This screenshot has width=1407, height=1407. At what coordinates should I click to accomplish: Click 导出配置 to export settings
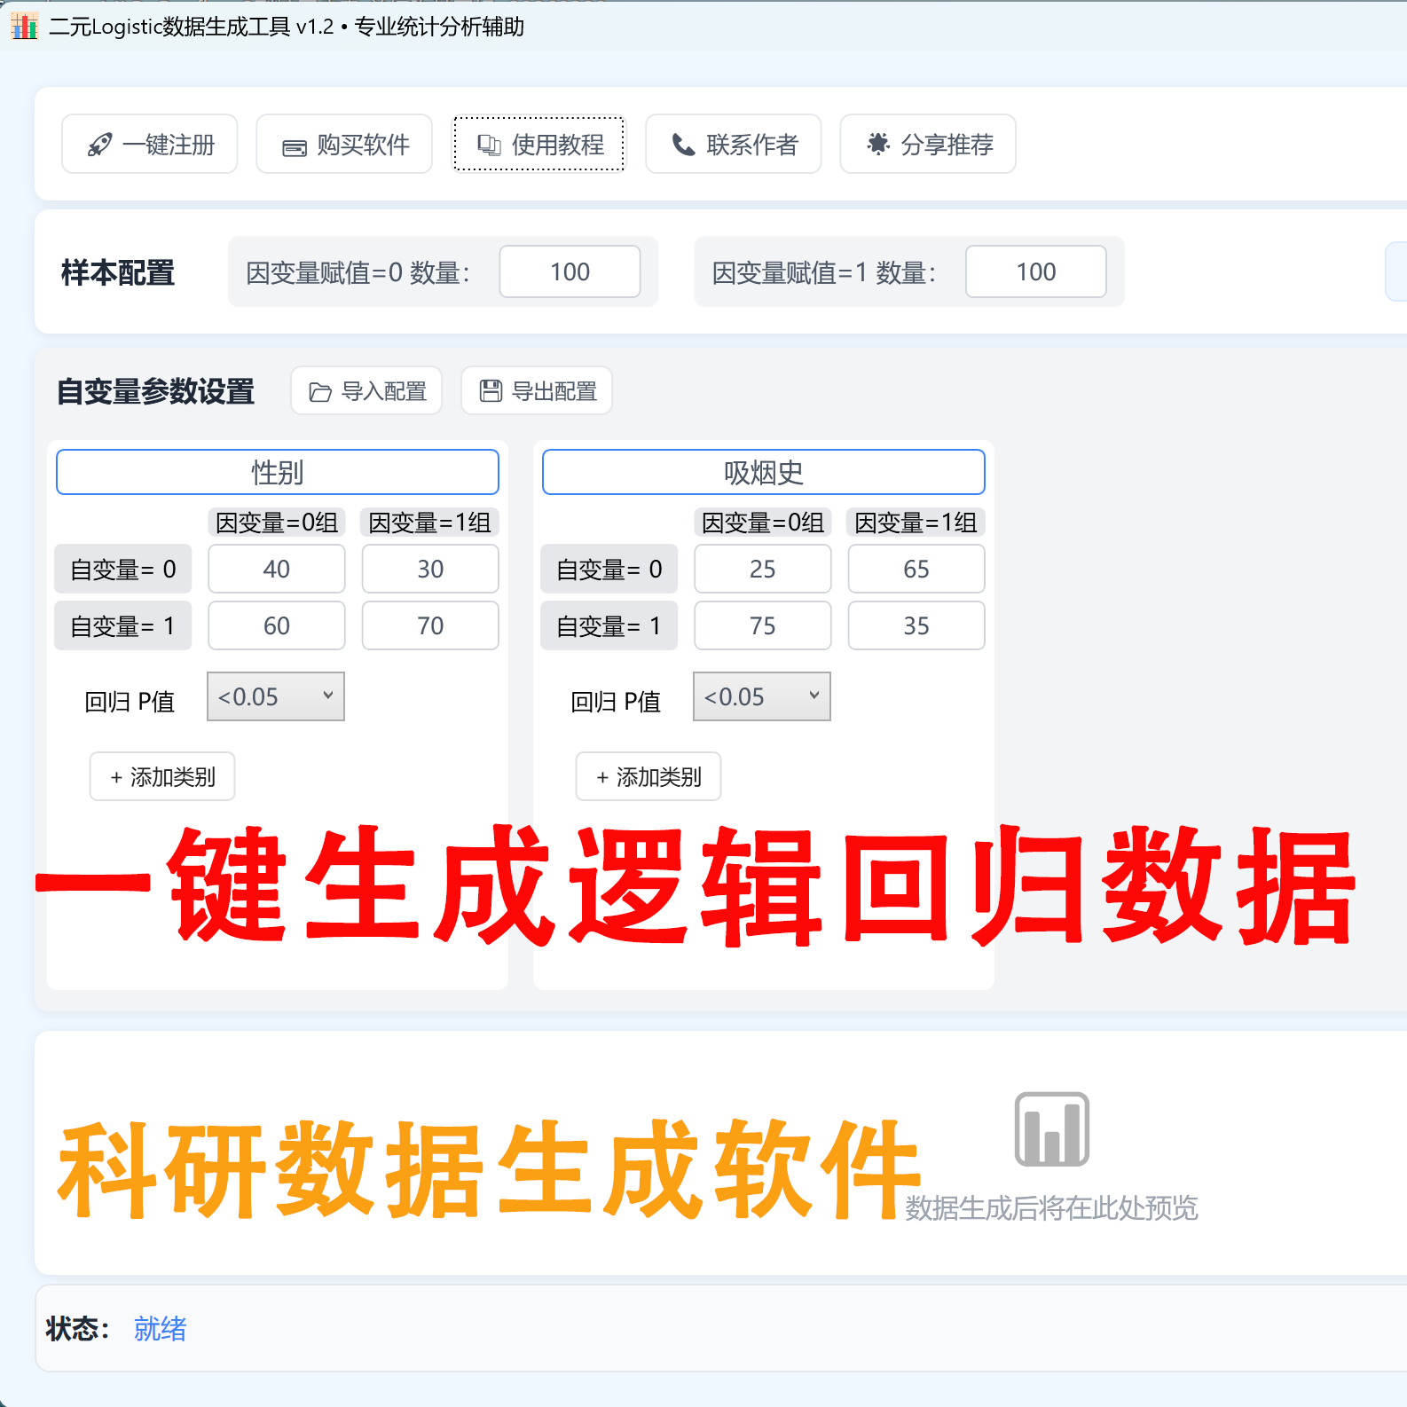(x=537, y=390)
